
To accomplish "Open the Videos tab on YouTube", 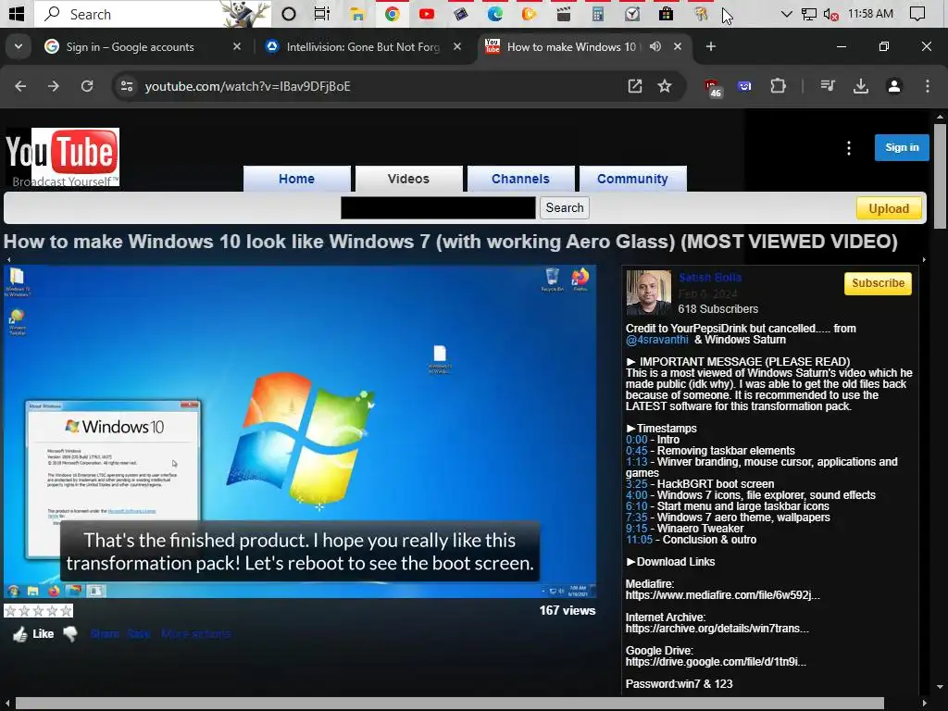I will click(408, 179).
